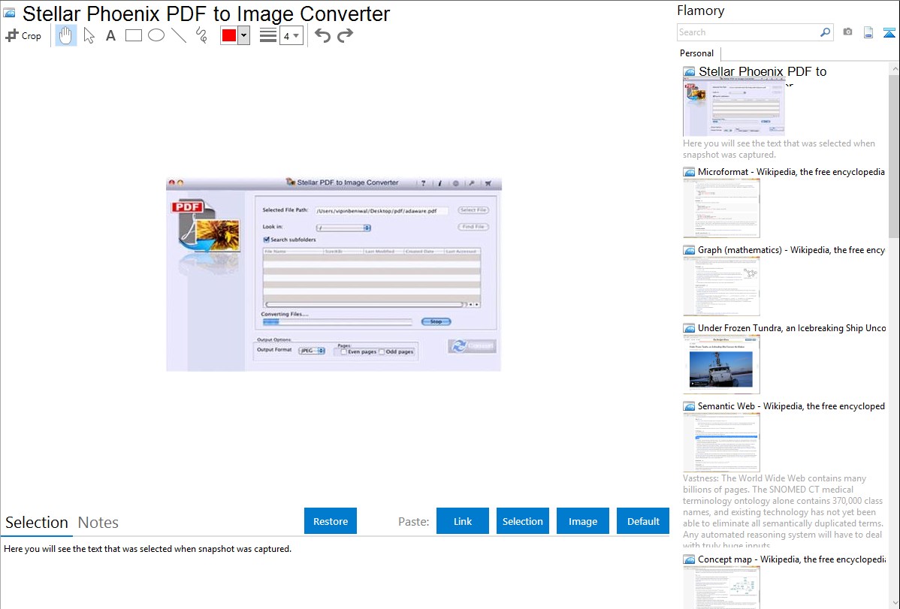
Task: Redo the last annotation
Action: click(x=345, y=35)
